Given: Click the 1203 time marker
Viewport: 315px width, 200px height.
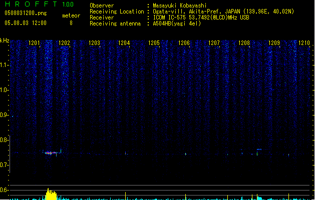Looking at the screenshot, I should pos(94,42).
